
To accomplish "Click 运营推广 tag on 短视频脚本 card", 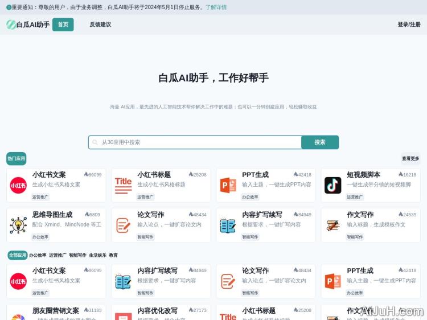I will tap(355, 197).
